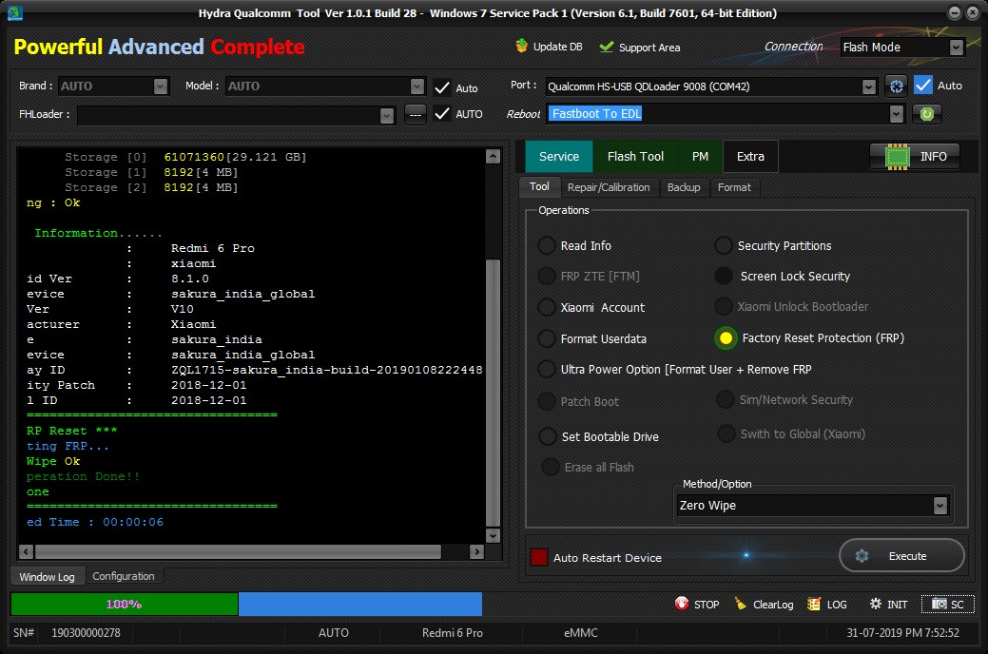This screenshot has width=988, height=654.
Task: Click the 100% progress bar
Action: coord(125,604)
